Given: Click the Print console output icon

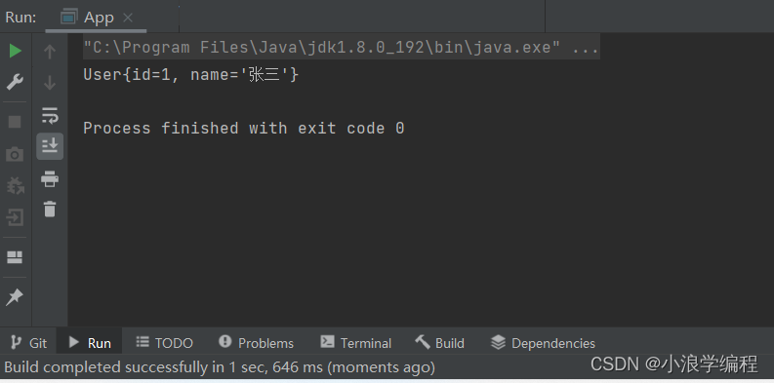Looking at the screenshot, I should (x=50, y=178).
